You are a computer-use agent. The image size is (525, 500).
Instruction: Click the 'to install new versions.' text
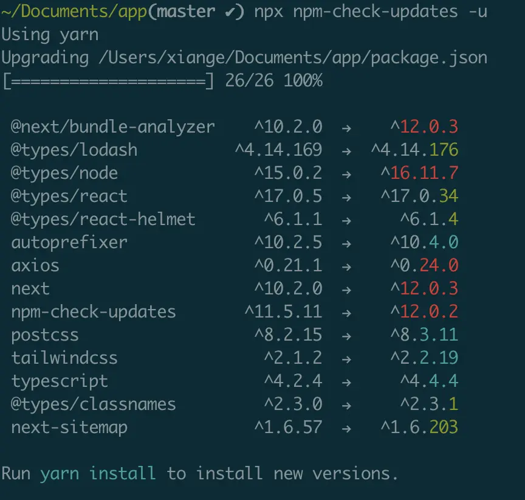(x=283, y=473)
